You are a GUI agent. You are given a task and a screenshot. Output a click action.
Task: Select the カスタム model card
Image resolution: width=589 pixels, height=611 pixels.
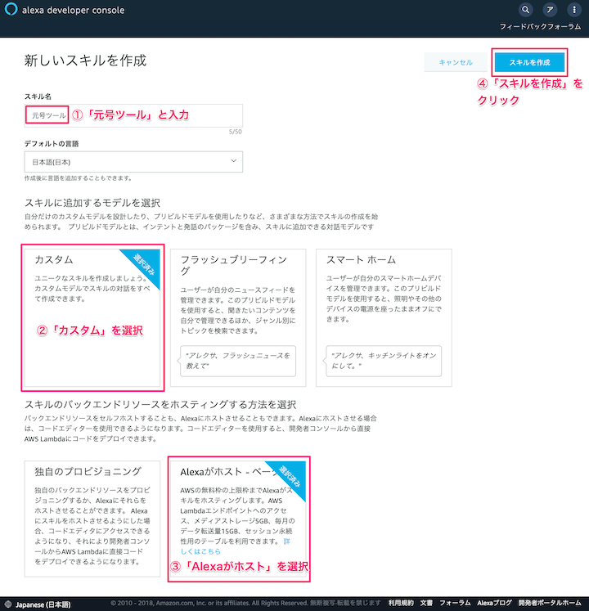(x=92, y=317)
